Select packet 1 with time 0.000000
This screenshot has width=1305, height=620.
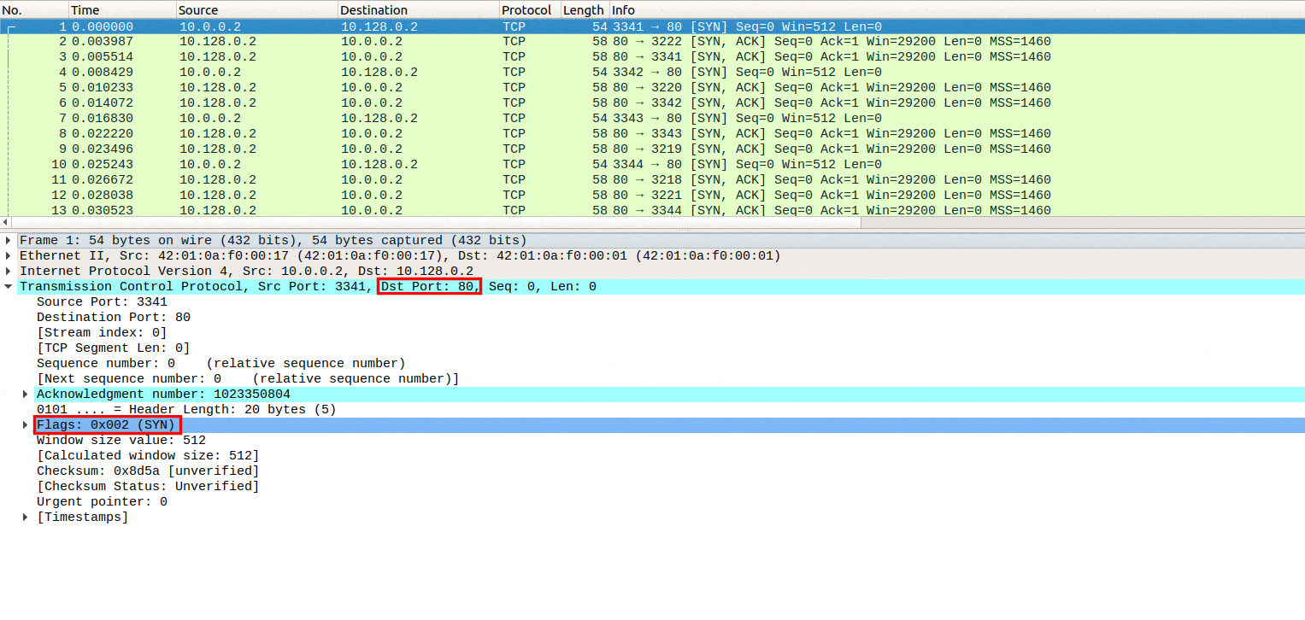click(652, 27)
